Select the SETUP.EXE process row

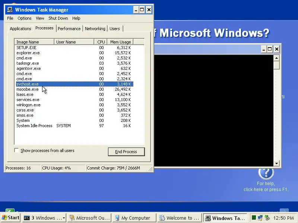[x=74, y=48]
